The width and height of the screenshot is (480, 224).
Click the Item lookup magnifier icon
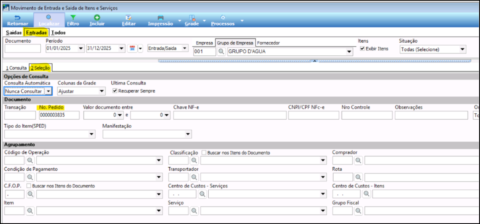click(x=30, y=210)
